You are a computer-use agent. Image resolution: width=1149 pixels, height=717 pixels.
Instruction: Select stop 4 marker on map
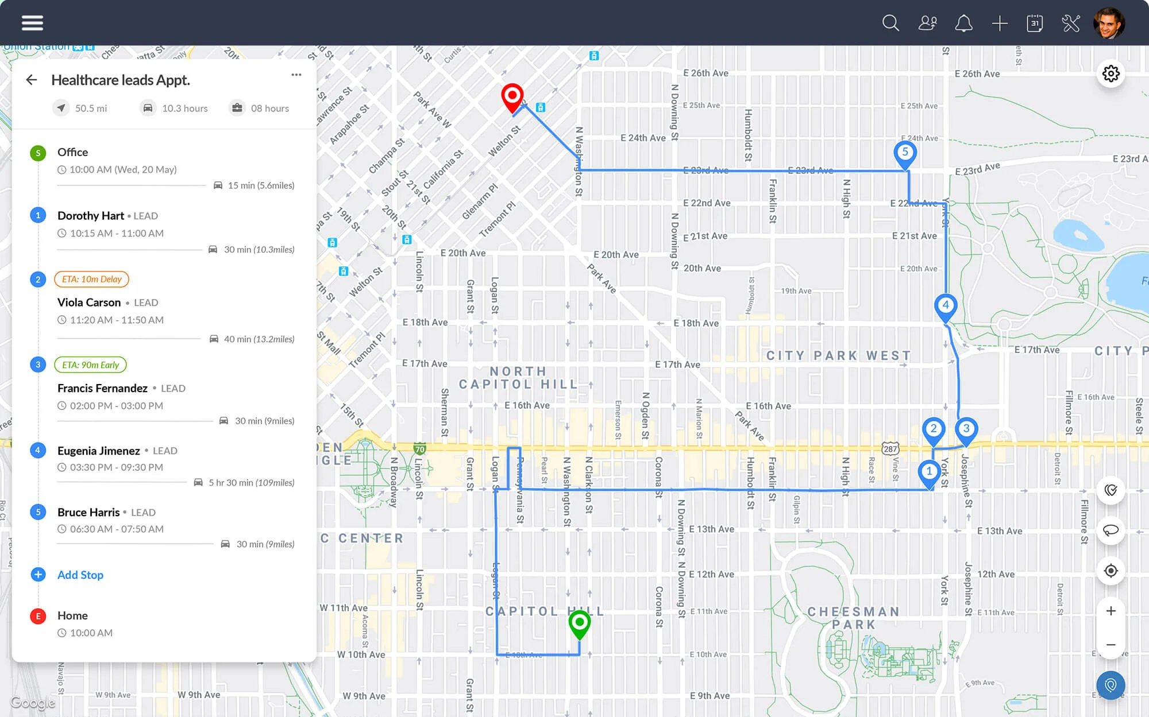(x=946, y=307)
